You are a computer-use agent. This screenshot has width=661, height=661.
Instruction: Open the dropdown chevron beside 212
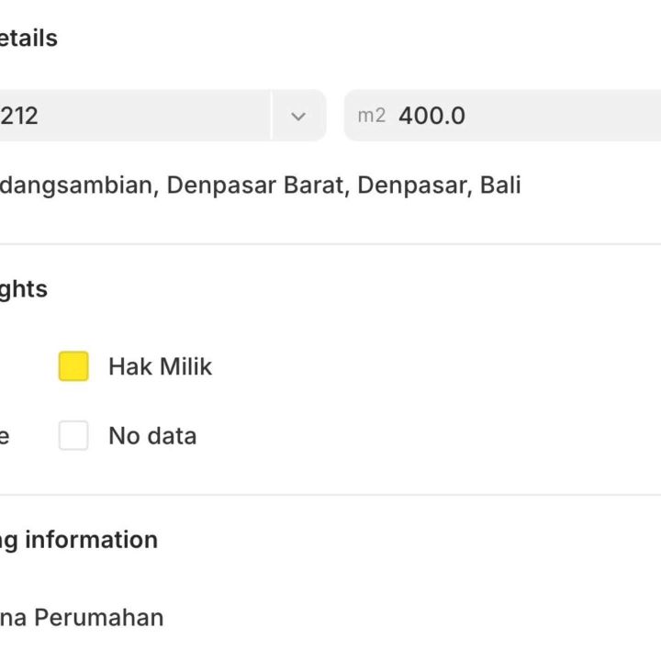tap(298, 116)
